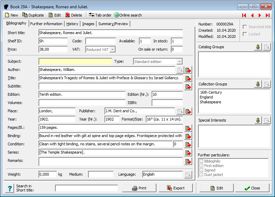Click the Weight field showing 0,000
Viewport: 275px width, 197px height.
pos(48,174)
